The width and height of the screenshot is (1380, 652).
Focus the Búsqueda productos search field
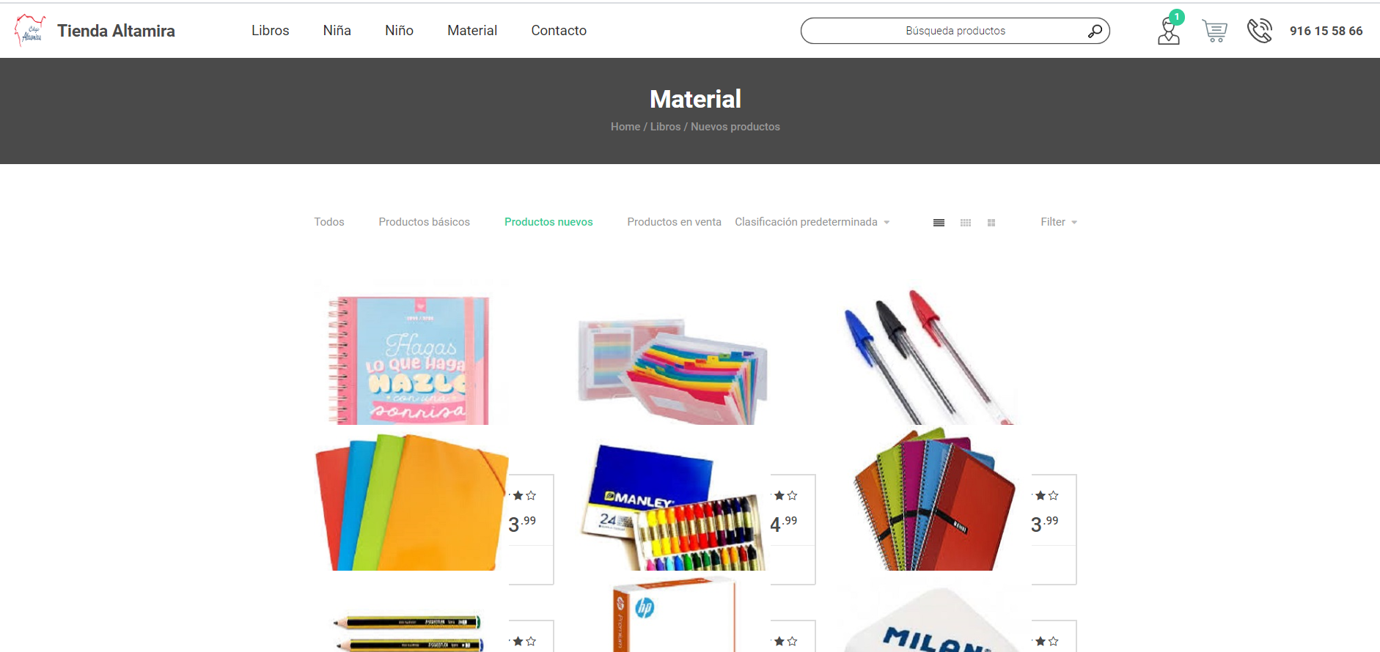(955, 31)
